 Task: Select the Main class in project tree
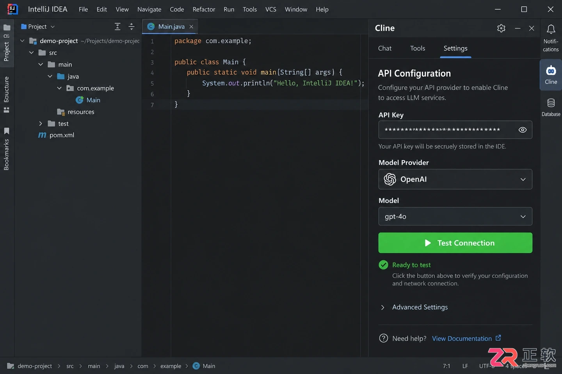pyautogui.click(x=88, y=100)
